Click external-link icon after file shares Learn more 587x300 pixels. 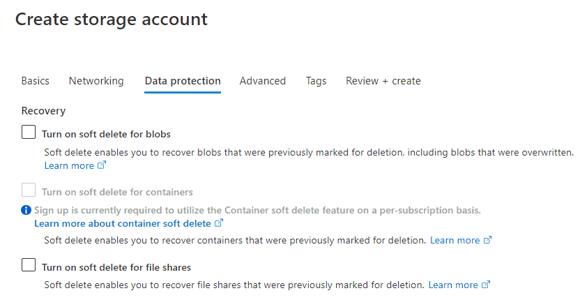point(486,285)
